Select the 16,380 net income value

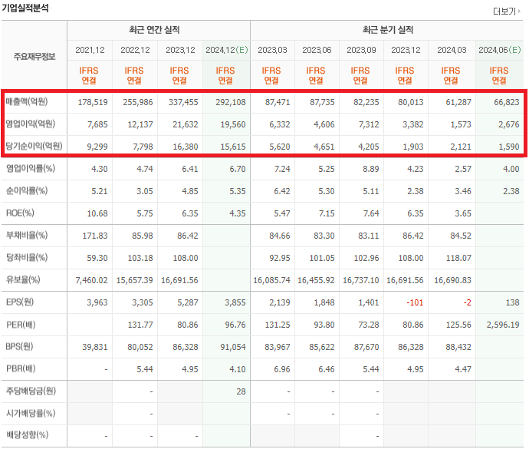(x=186, y=147)
